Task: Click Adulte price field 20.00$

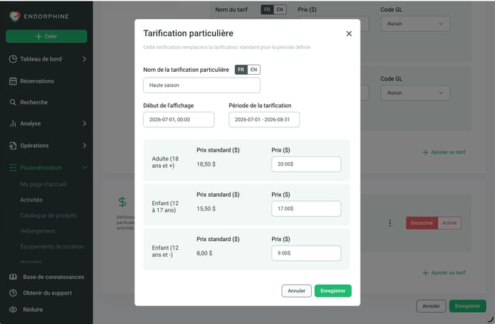Action: pos(306,164)
